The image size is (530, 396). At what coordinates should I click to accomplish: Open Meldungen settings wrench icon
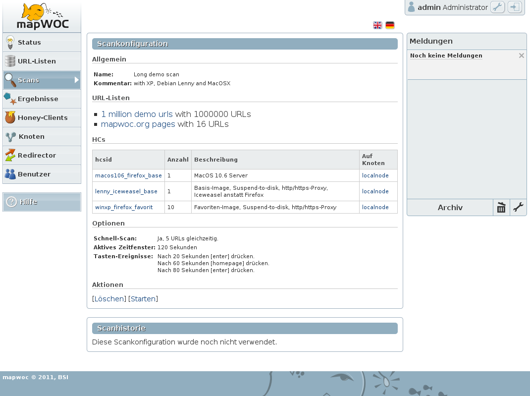pos(518,207)
